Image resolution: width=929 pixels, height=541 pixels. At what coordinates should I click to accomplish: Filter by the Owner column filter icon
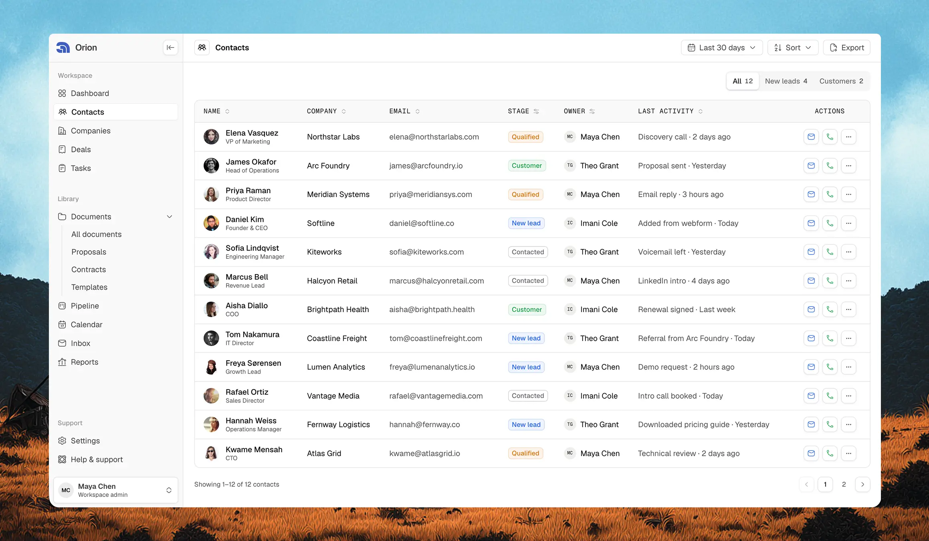(x=592, y=111)
